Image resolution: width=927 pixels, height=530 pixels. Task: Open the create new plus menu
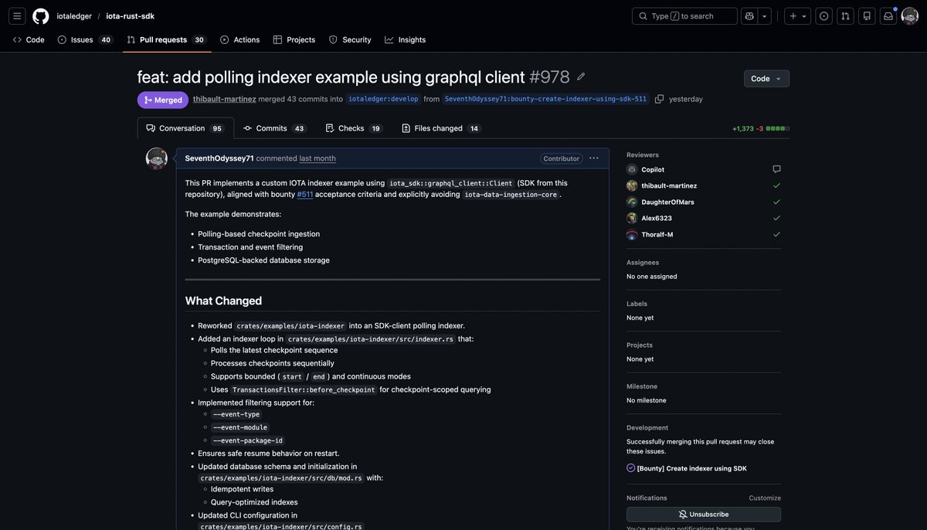click(x=798, y=16)
